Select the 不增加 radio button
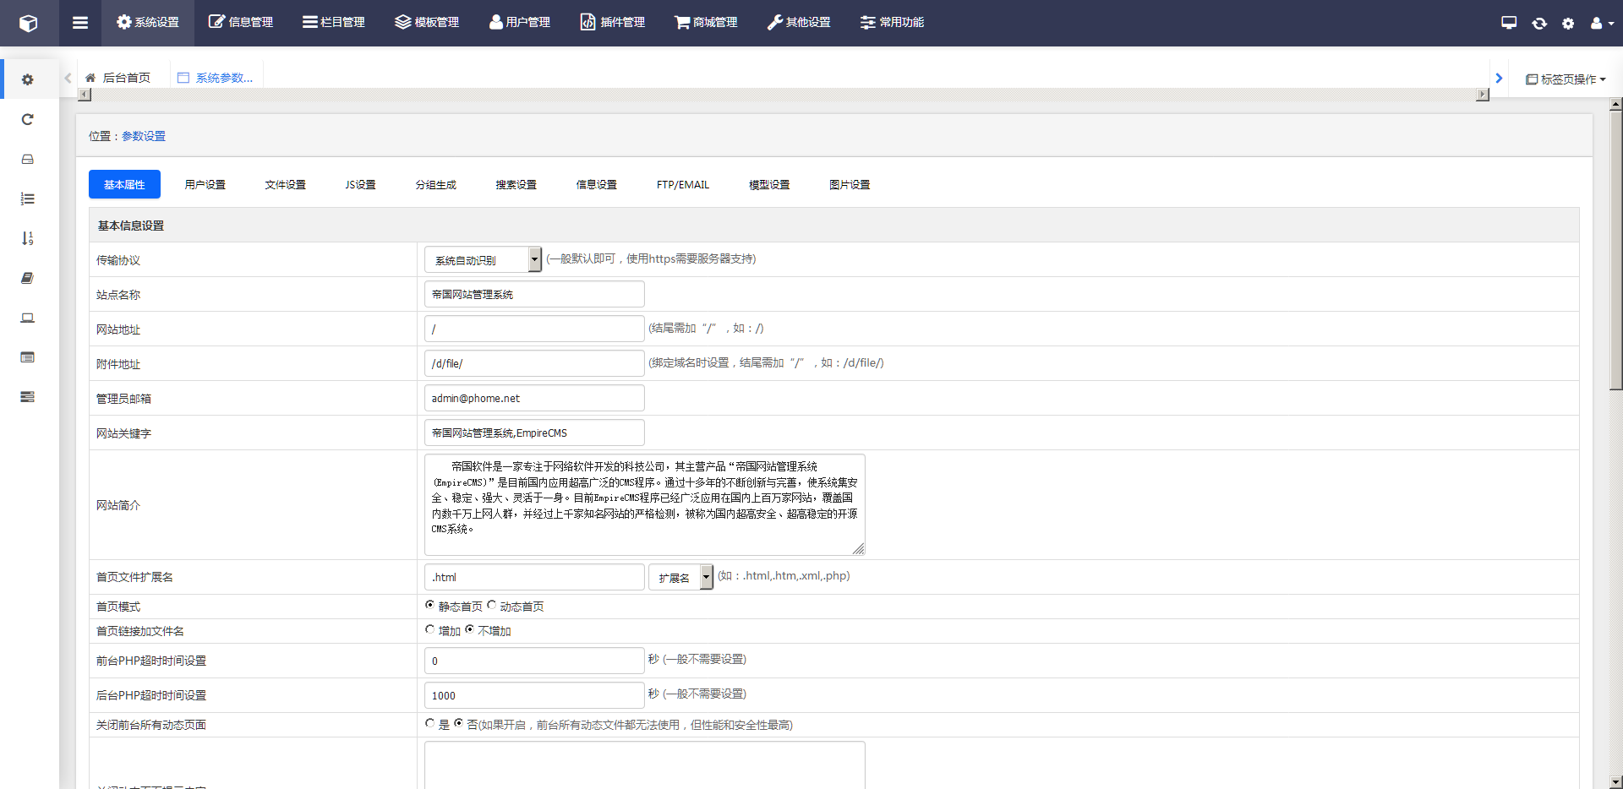1623x789 pixels. [469, 629]
